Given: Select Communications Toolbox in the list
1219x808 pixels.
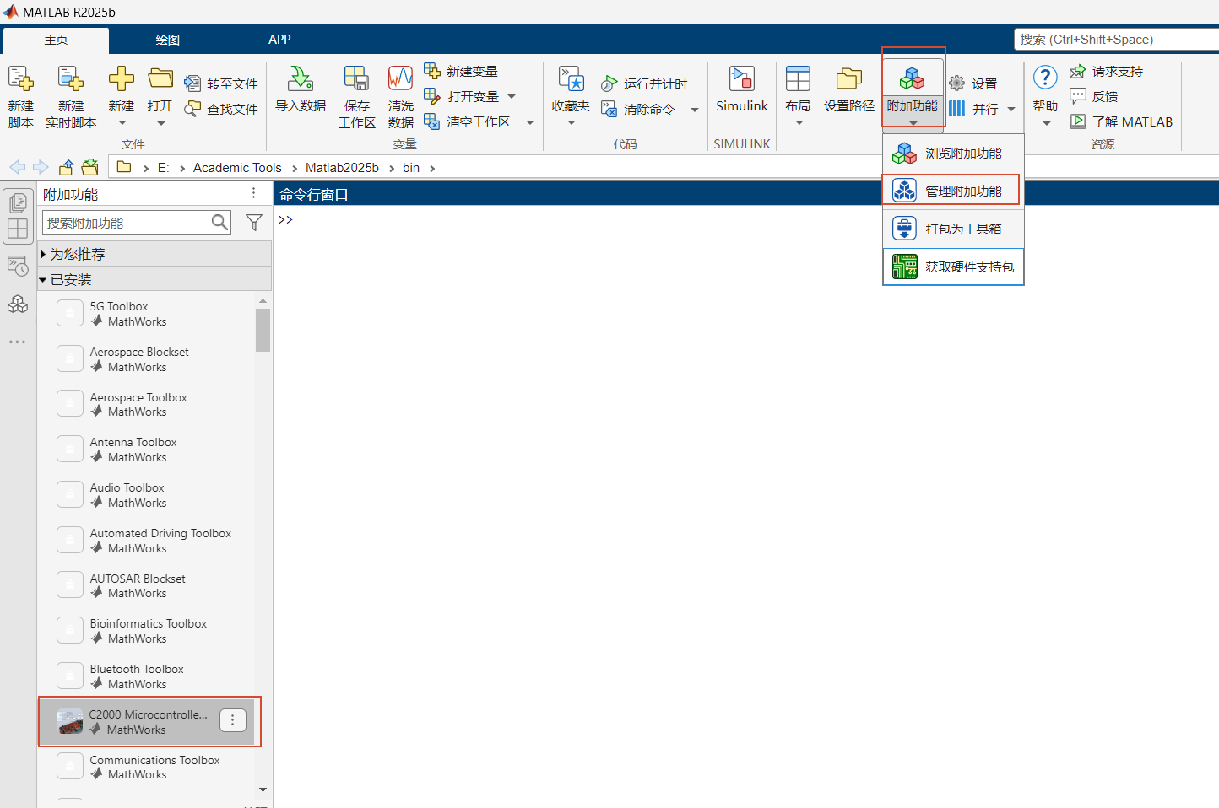Looking at the screenshot, I should [146, 768].
